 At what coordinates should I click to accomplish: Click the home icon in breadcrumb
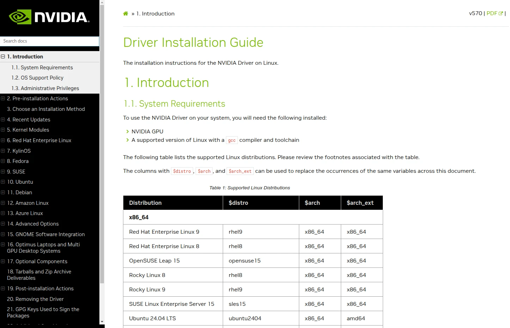tap(125, 14)
